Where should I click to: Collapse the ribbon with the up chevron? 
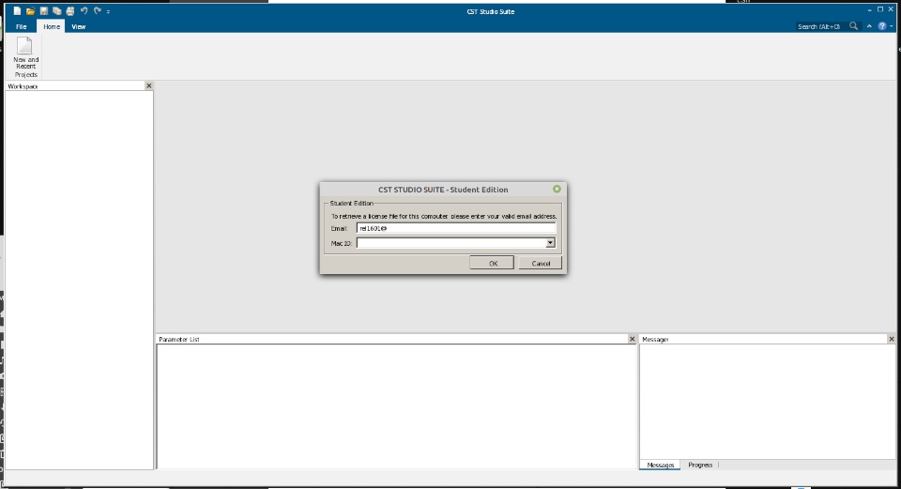(x=869, y=26)
